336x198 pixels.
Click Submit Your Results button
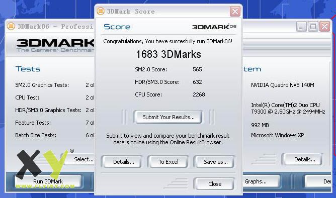pyautogui.click(x=167, y=117)
